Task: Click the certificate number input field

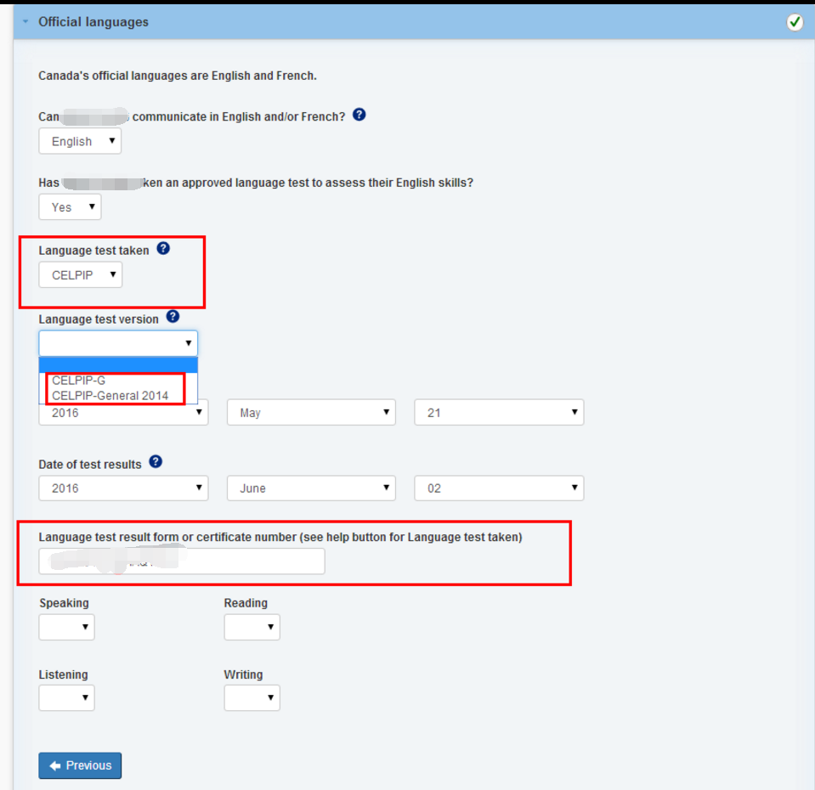Action: point(181,561)
